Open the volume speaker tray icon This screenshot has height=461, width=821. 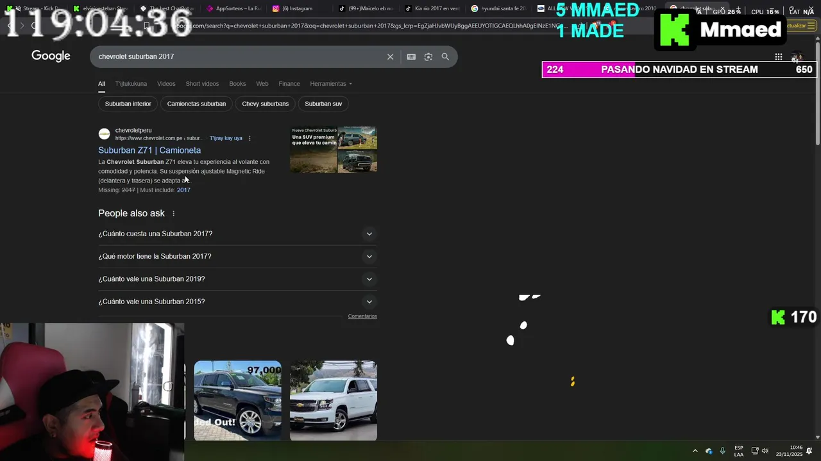pyautogui.click(x=765, y=451)
